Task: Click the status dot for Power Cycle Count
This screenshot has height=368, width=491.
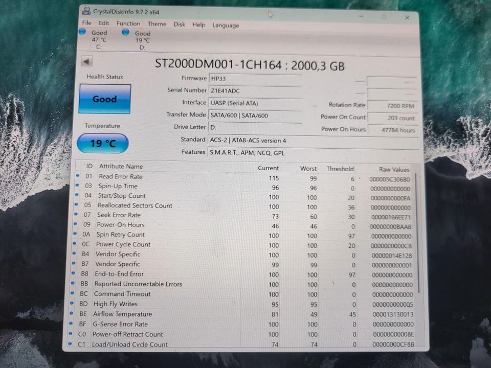Action: point(75,243)
